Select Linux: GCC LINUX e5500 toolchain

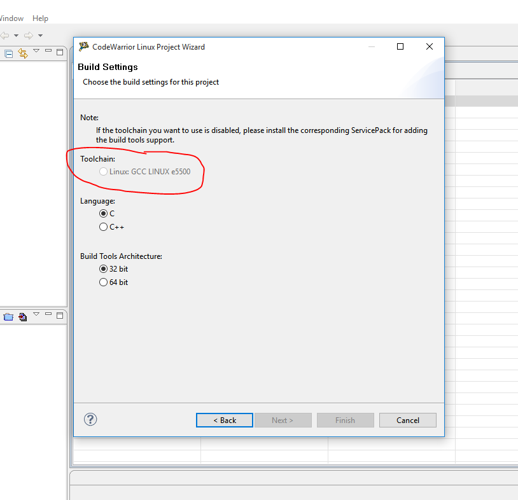[103, 171]
